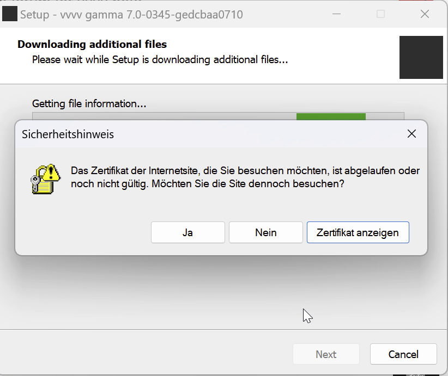Click the disabled maximize button of Setup
This screenshot has height=376, width=448.
(380, 14)
